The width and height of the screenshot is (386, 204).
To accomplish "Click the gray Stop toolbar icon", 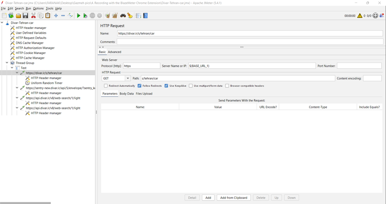I will tap(92, 15).
